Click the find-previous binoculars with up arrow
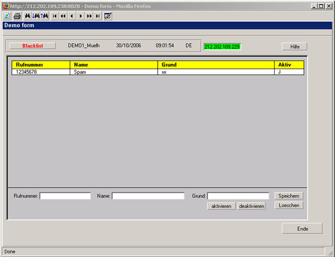Viewport: 335px width, 257px height. (x=45, y=16)
